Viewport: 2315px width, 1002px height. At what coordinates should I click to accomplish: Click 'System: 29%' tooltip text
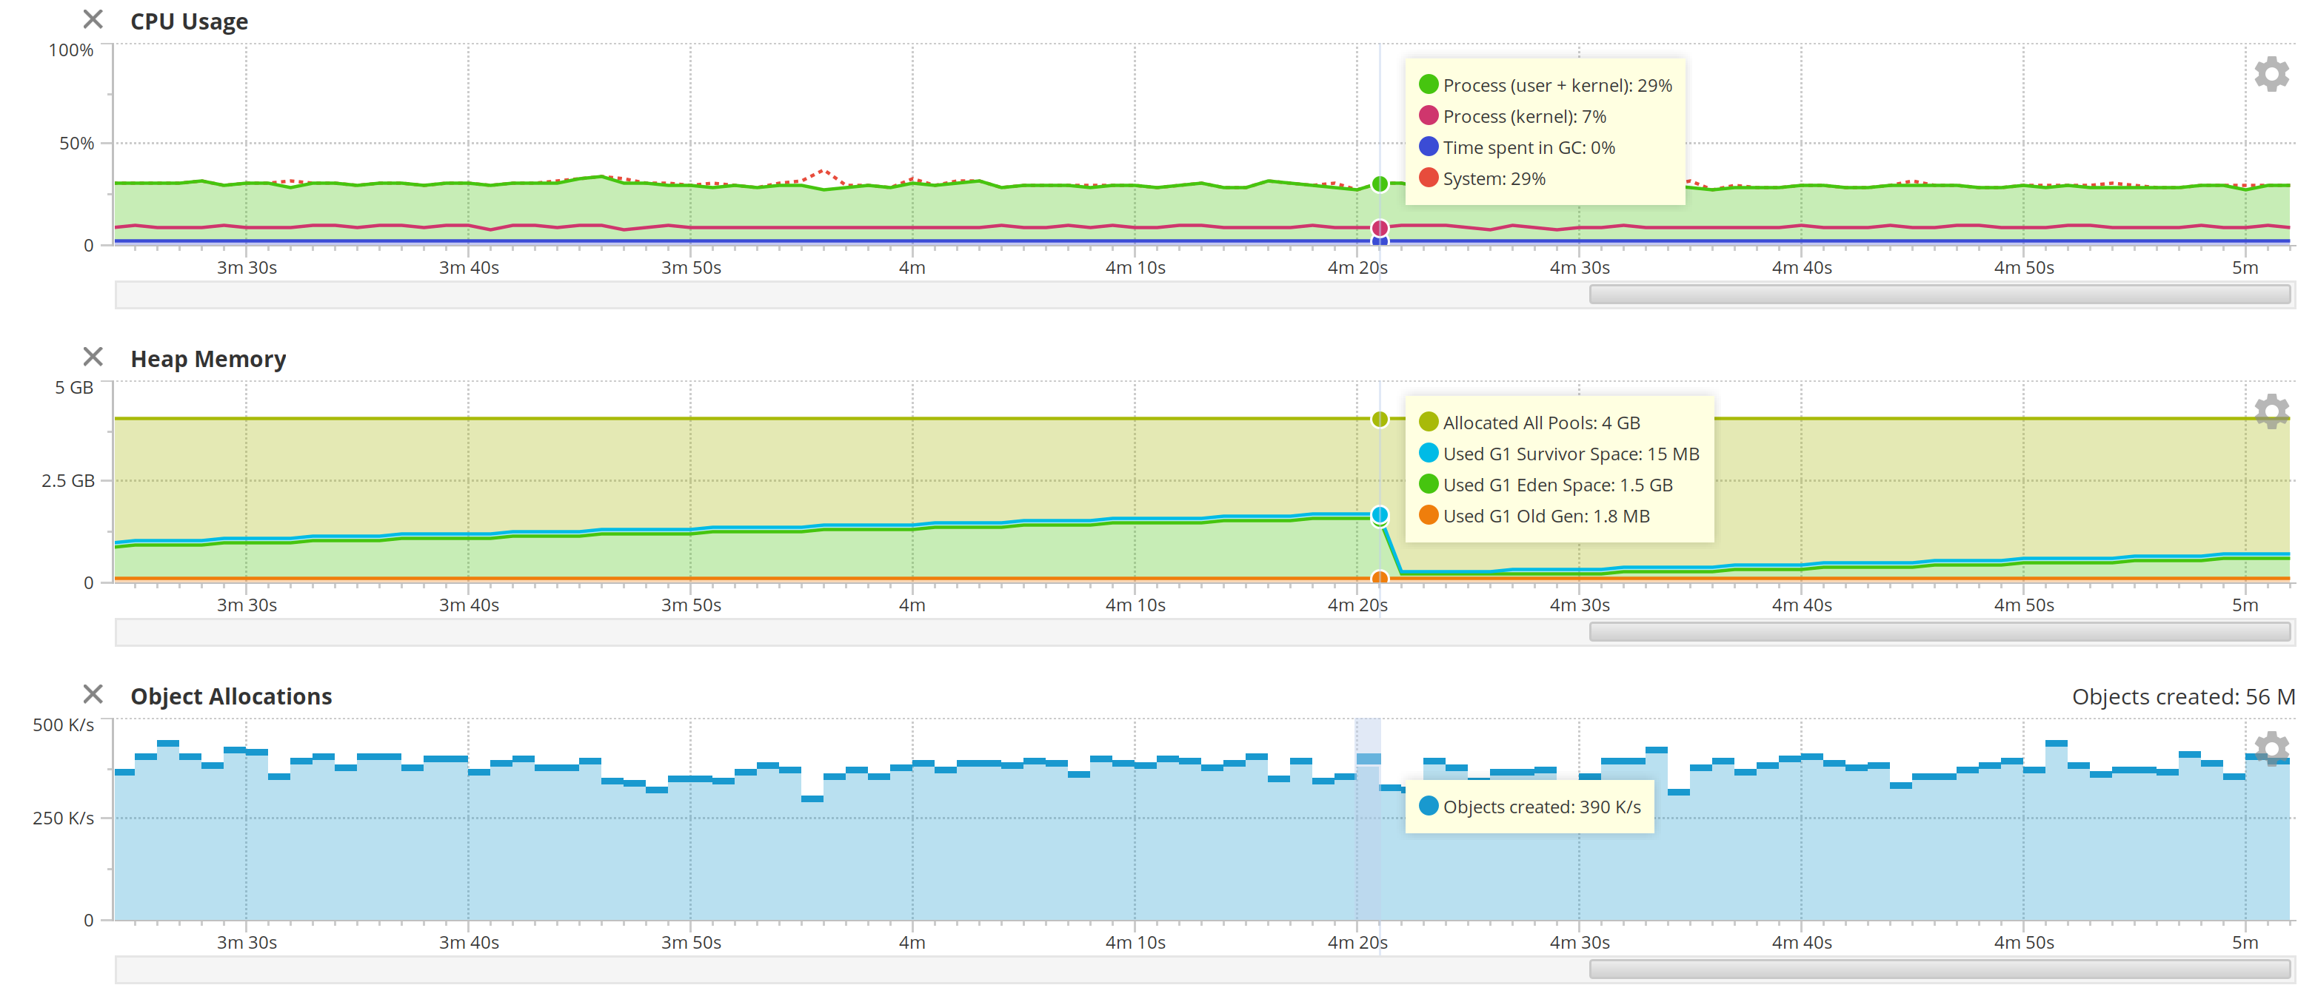(1494, 178)
